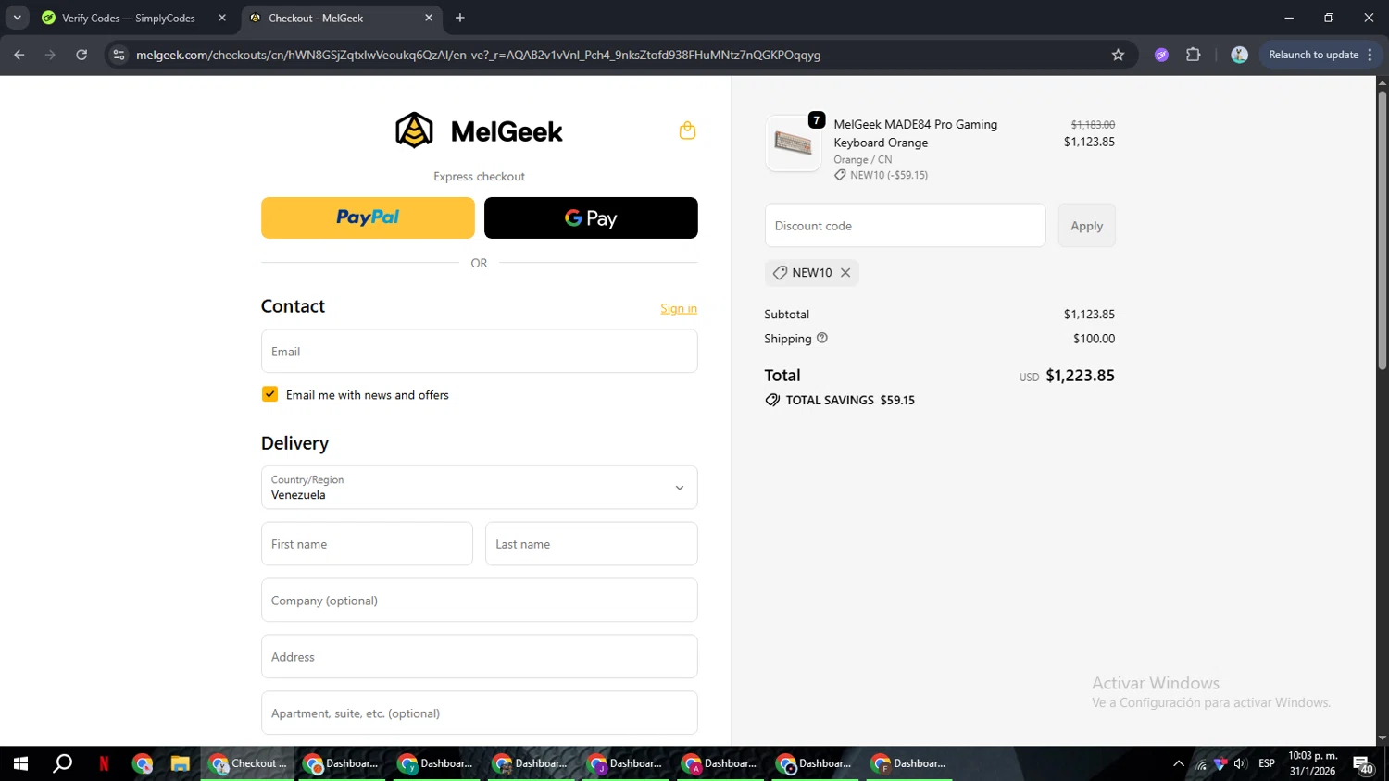This screenshot has height=781, width=1389.
Task: Pay with PayPal express checkout
Action: [x=368, y=217]
